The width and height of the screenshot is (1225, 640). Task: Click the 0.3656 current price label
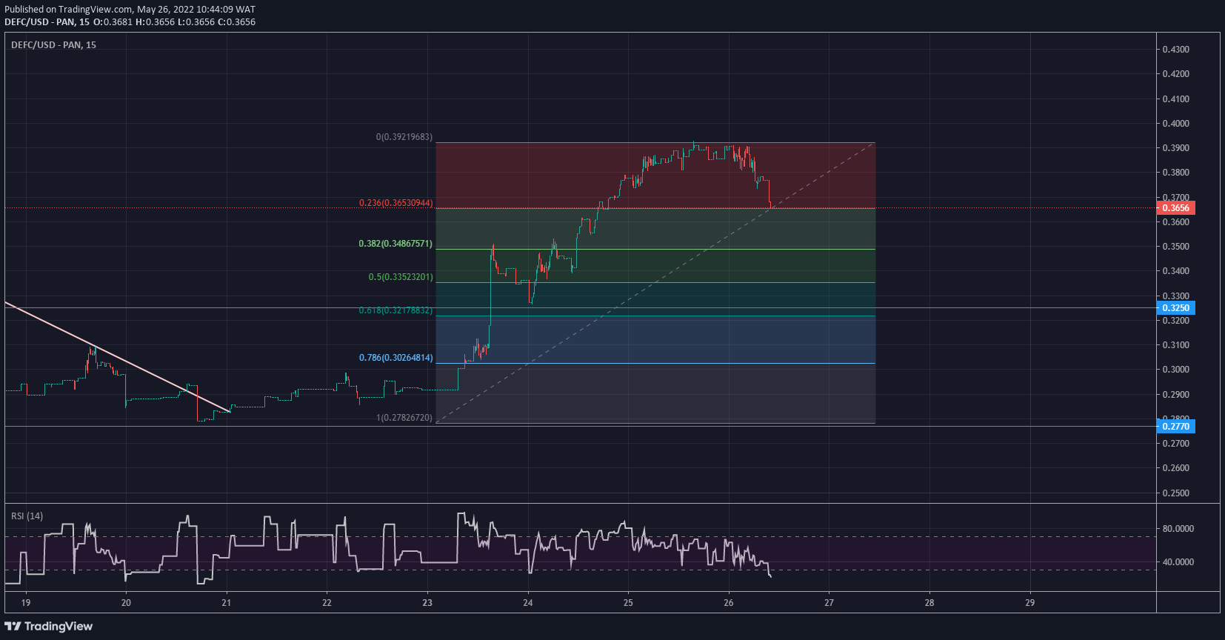pos(1175,208)
